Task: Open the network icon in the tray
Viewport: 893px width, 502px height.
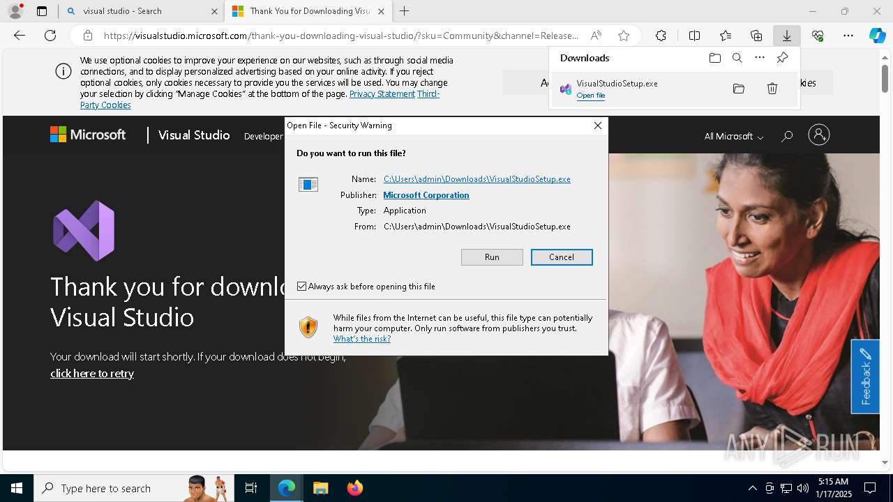Action: (786, 488)
